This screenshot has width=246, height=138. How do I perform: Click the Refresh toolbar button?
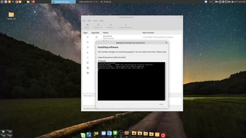point(110,26)
